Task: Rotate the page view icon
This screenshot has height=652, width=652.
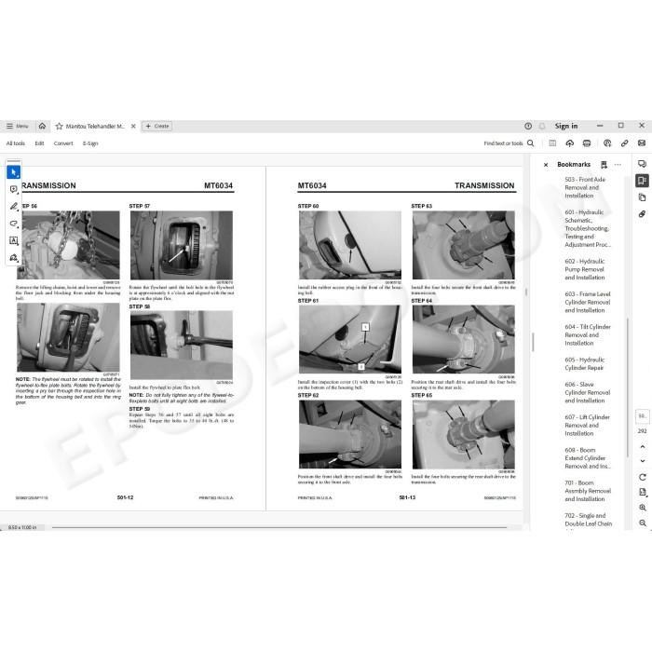Action: [x=643, y=477]
